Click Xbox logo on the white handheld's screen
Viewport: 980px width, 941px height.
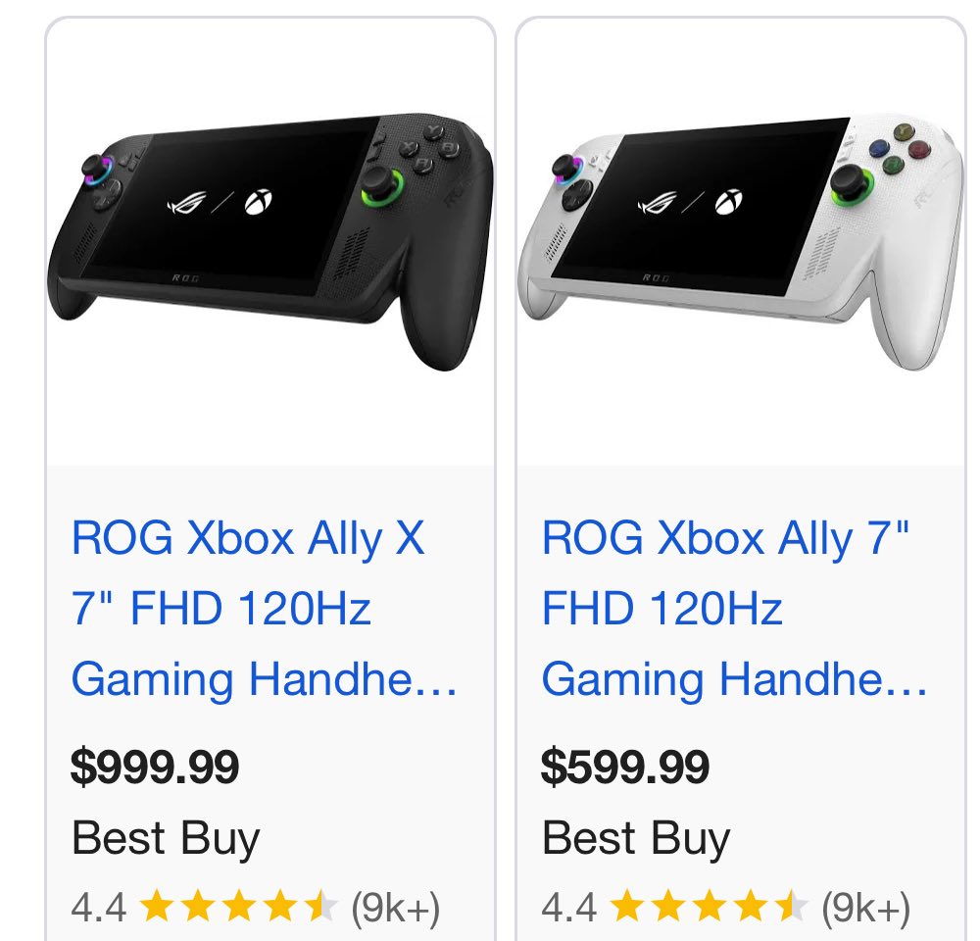[728, 202]
